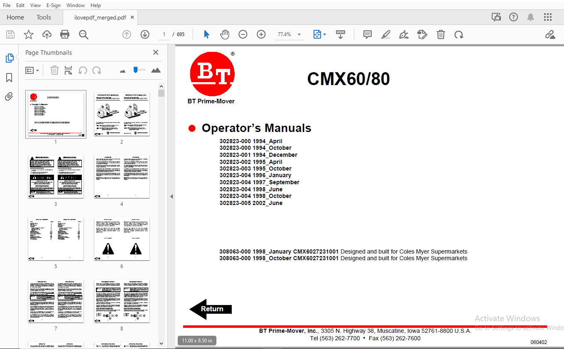Click the thumbnails panel scrollbar down arrow
564x349 pixels.
(x=162, y=344)
